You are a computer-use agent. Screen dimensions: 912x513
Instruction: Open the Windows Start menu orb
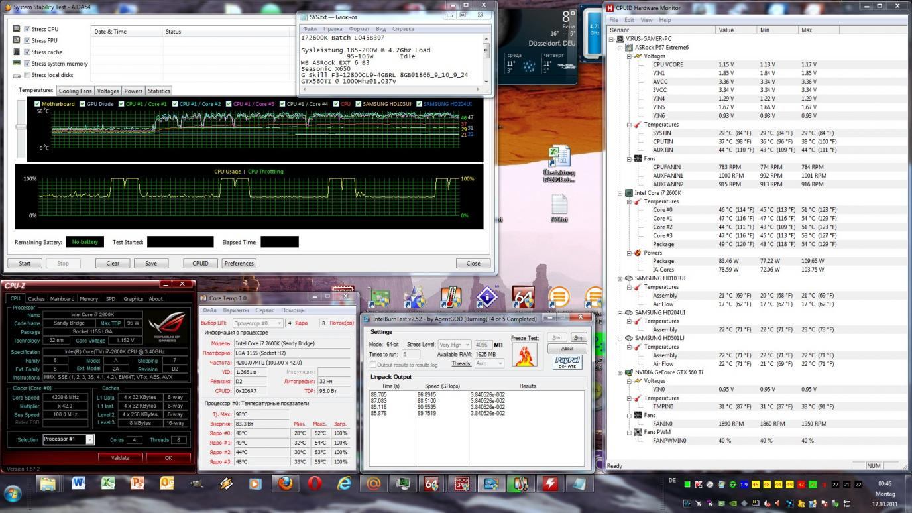coord(13,493)
